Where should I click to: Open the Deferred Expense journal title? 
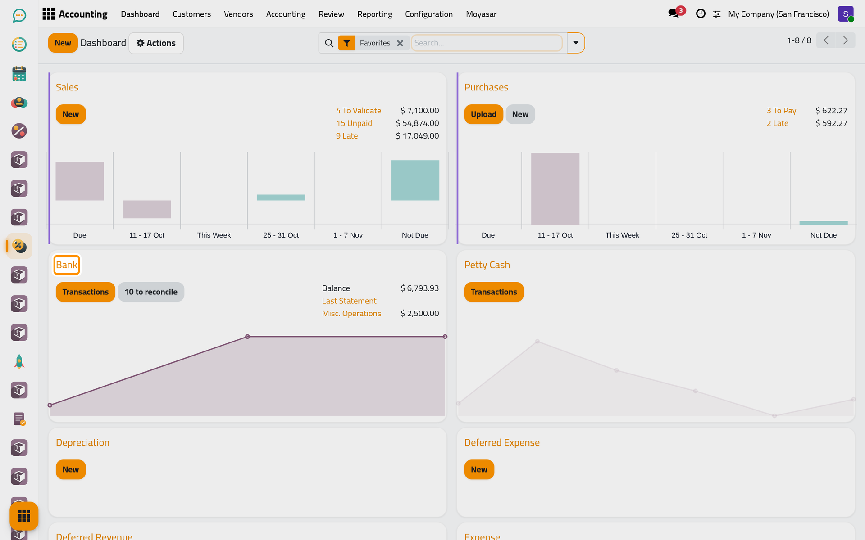tap(502, 443)
